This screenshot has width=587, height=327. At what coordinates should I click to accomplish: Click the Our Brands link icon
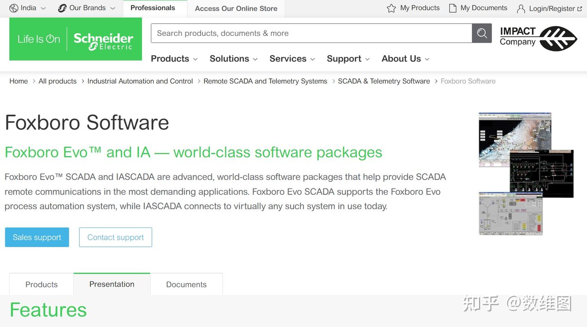tap(62, 8)
